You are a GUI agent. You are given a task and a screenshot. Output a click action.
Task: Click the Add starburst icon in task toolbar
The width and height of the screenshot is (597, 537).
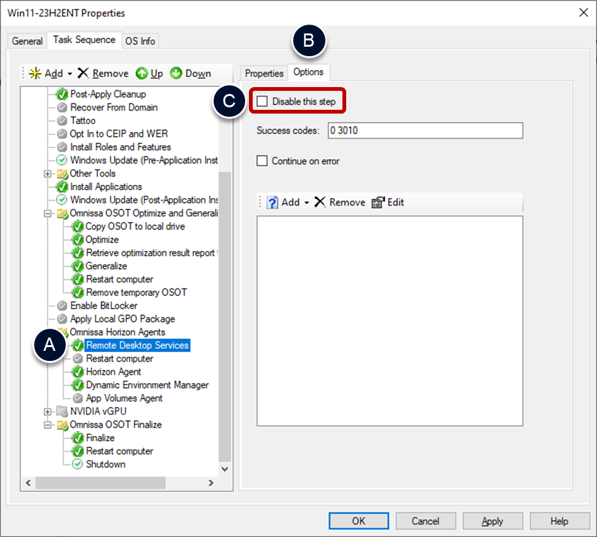pyautogui.click(x=35, y=73)
